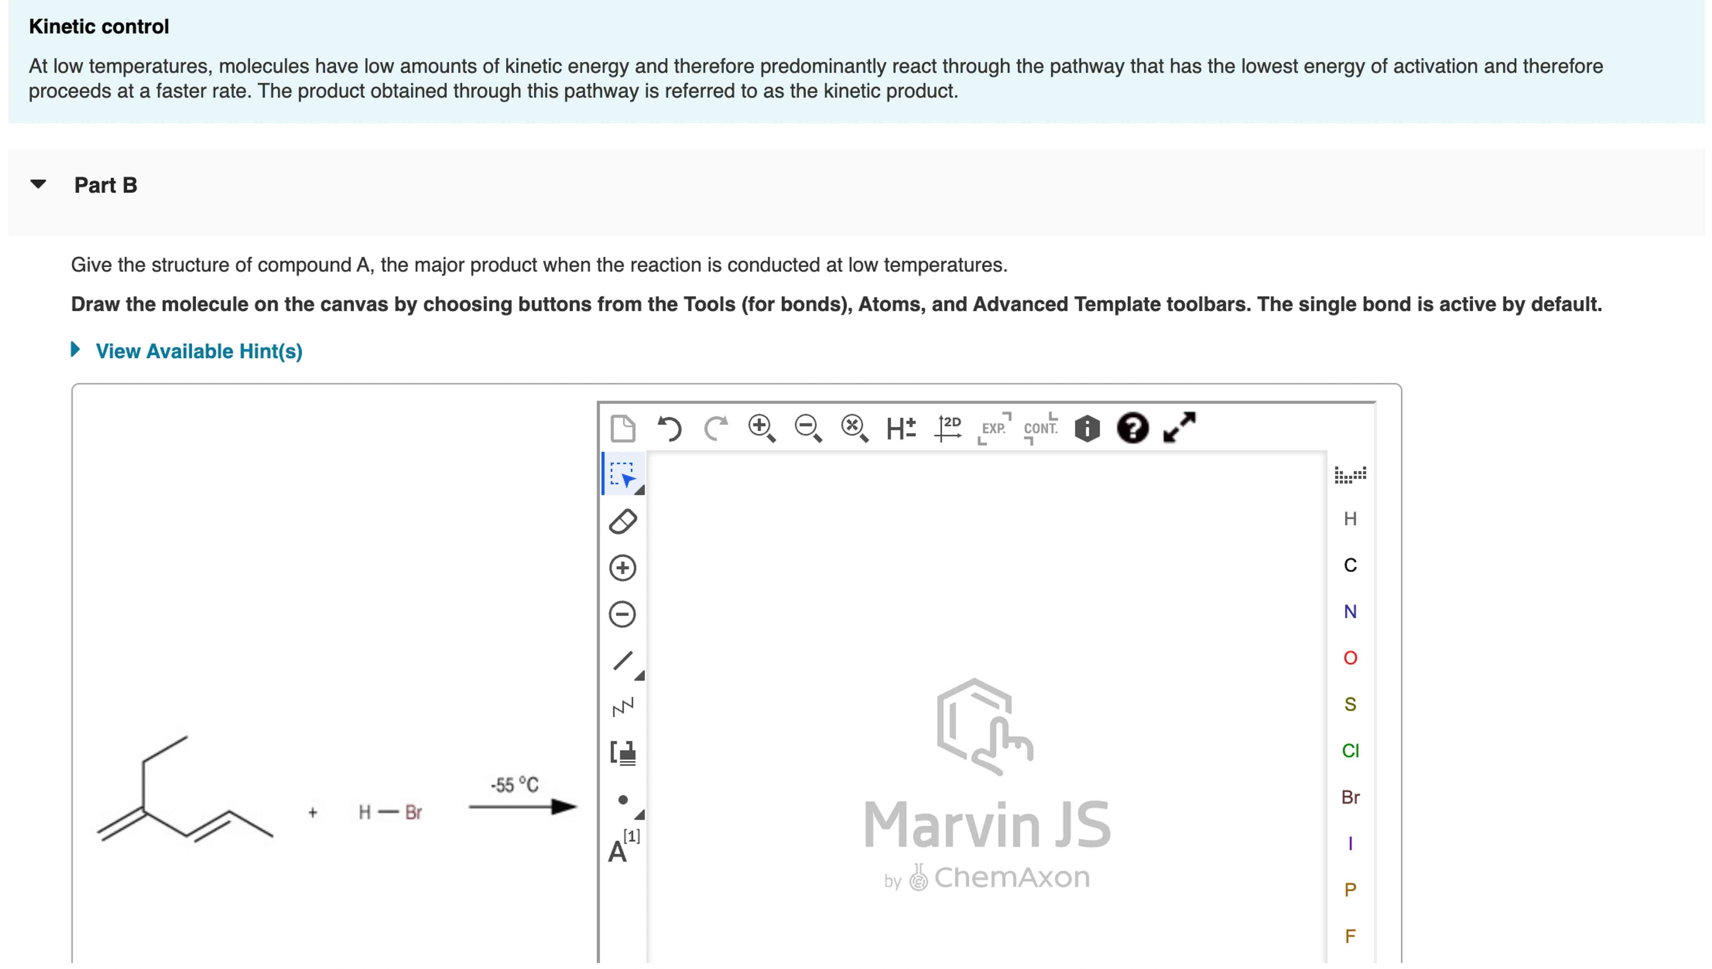Screen dimensions: 1712x969
Task: Click the increase charge plus tool
Action: 623,568
